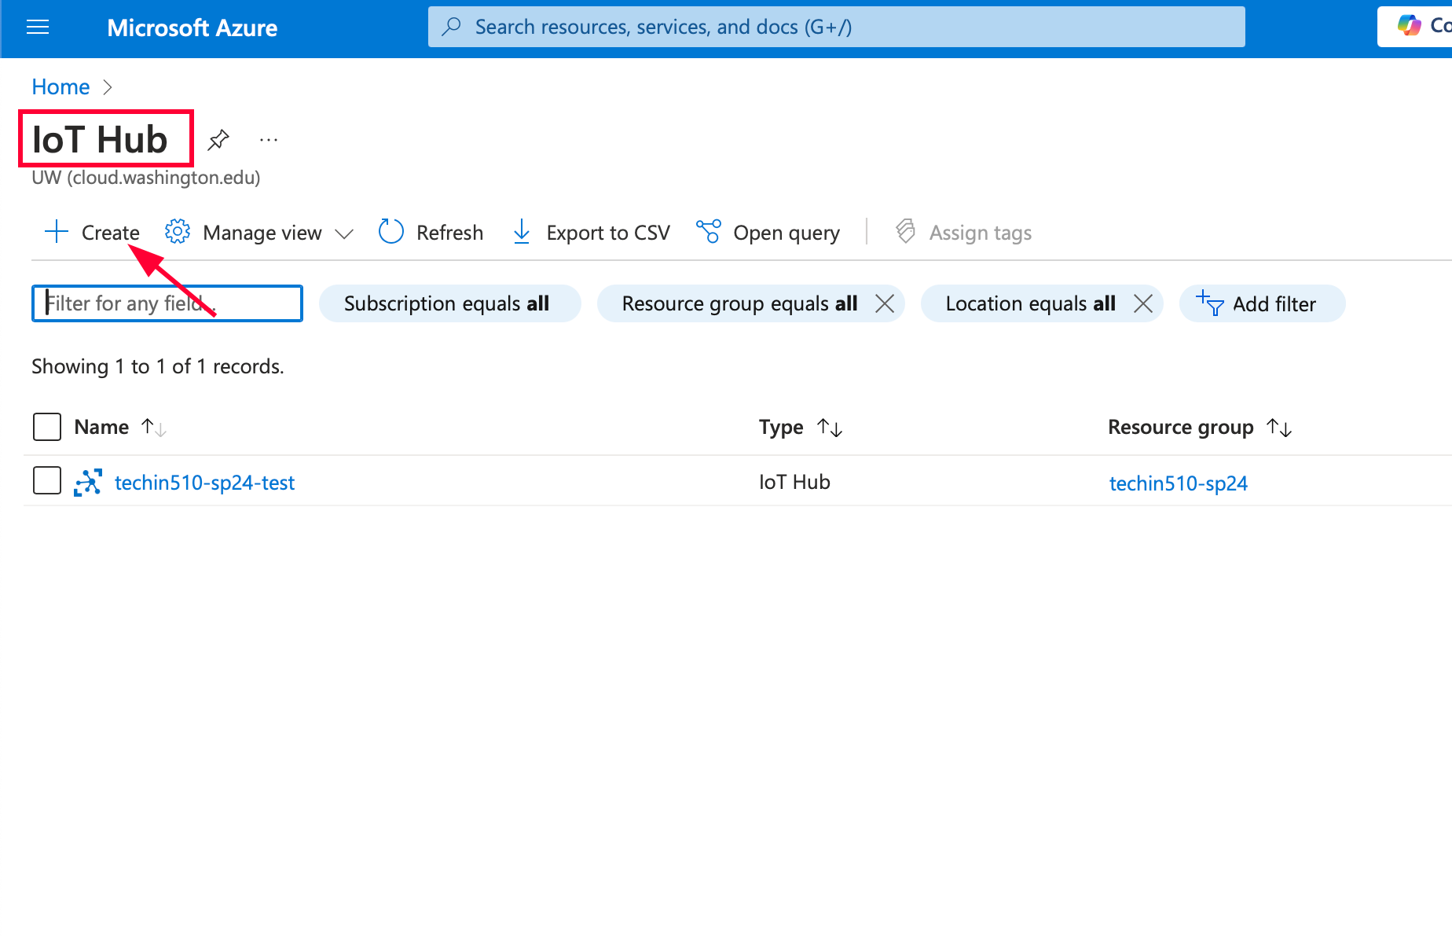Focus the Filter for any field box
This screenshot has width=1452, height=937.
[167, 303]
